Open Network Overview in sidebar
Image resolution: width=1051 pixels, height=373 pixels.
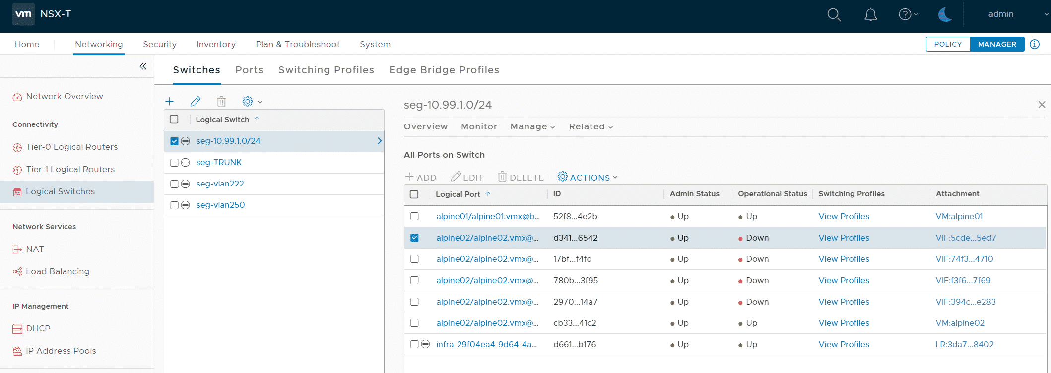point(65,97)
